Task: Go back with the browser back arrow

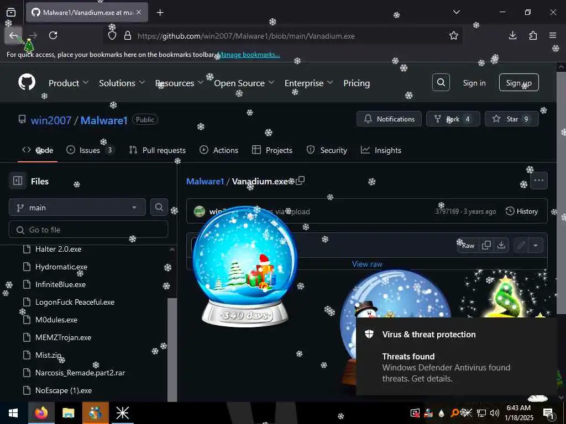Action: tap(14, 35)
